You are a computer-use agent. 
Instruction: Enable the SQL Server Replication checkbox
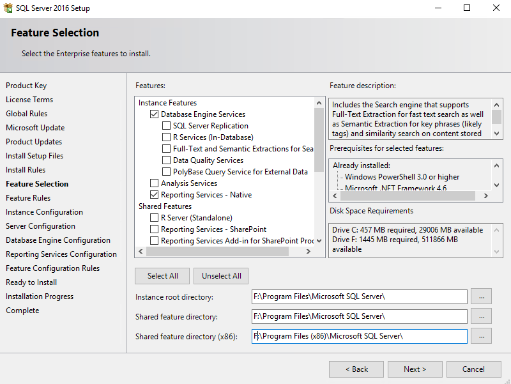(166, 126)
